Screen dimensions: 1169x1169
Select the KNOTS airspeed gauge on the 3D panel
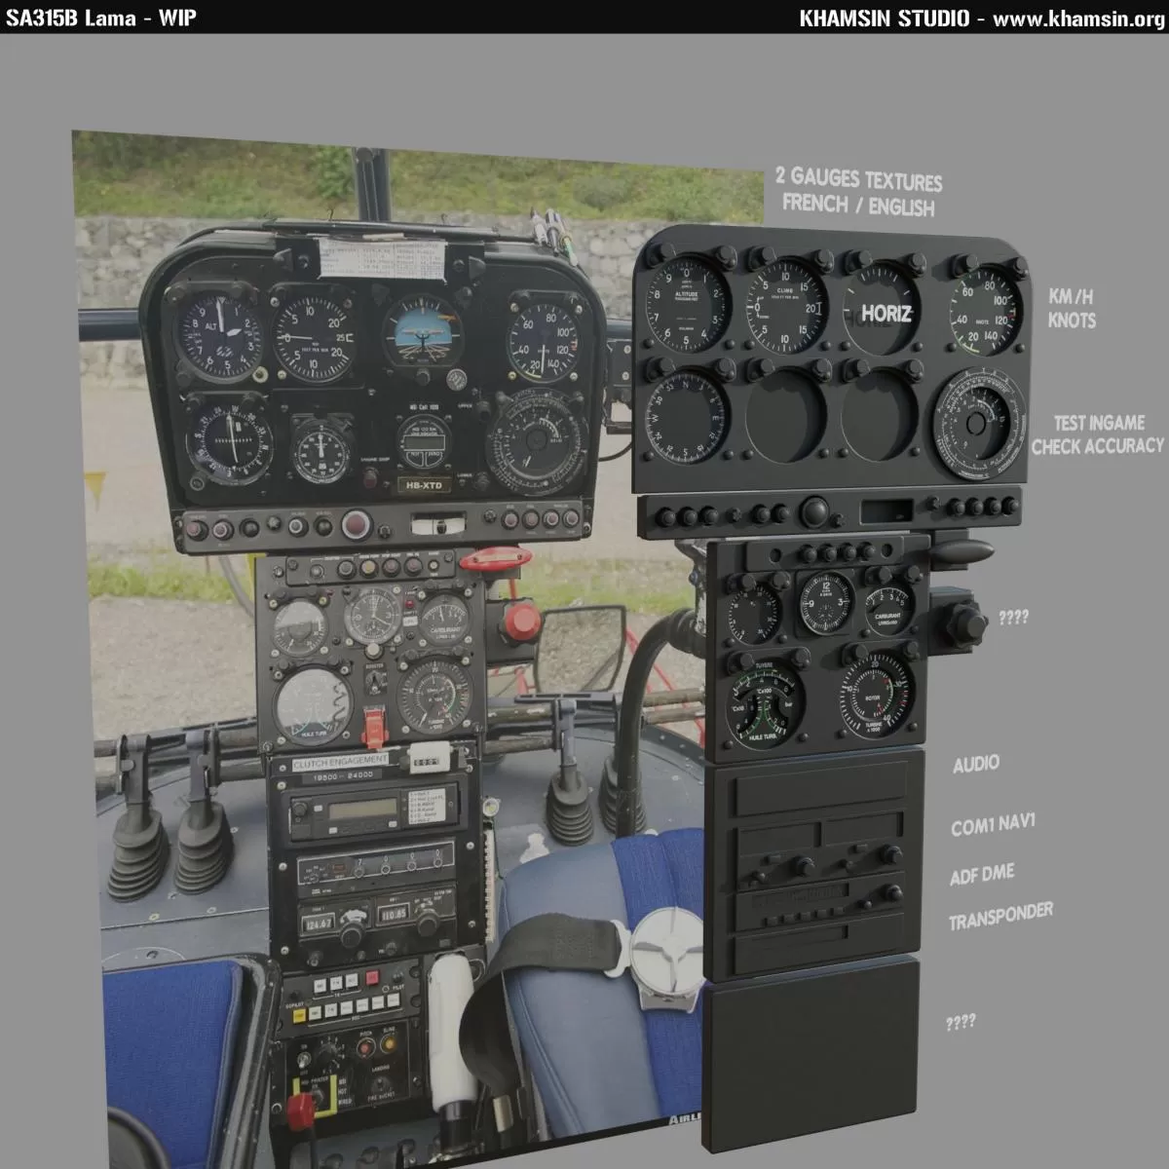tap(985, 312)
